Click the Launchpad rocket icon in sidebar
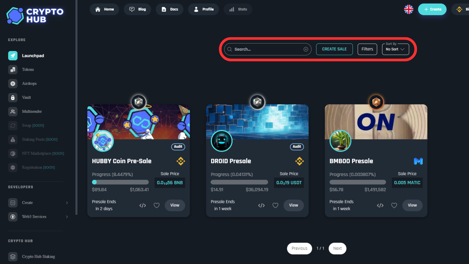 click(x=13, y=55)
